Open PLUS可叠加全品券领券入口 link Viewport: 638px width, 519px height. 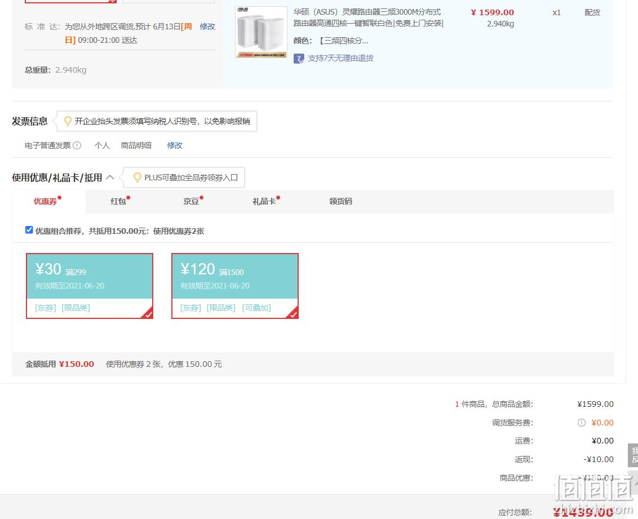(191, 178)
